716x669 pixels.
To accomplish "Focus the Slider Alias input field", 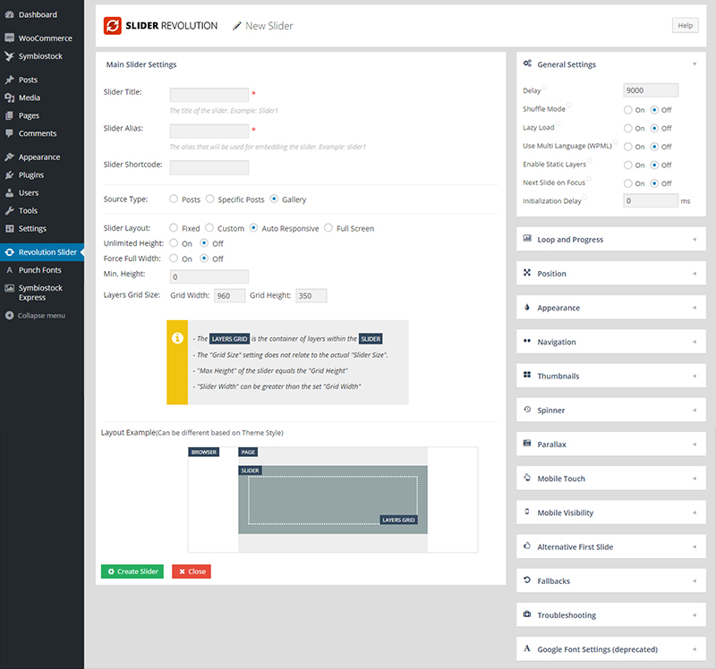I will coord(209,131).
